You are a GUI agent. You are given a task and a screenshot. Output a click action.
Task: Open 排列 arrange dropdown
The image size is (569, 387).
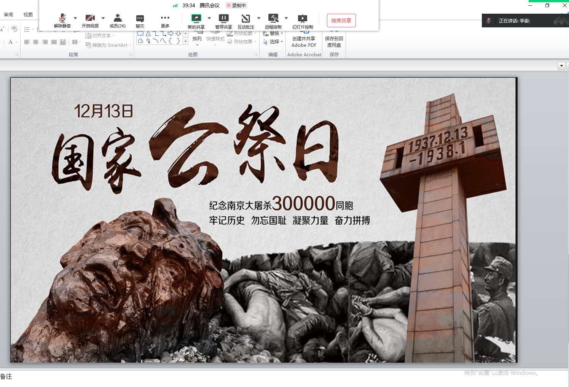[197, 38]
